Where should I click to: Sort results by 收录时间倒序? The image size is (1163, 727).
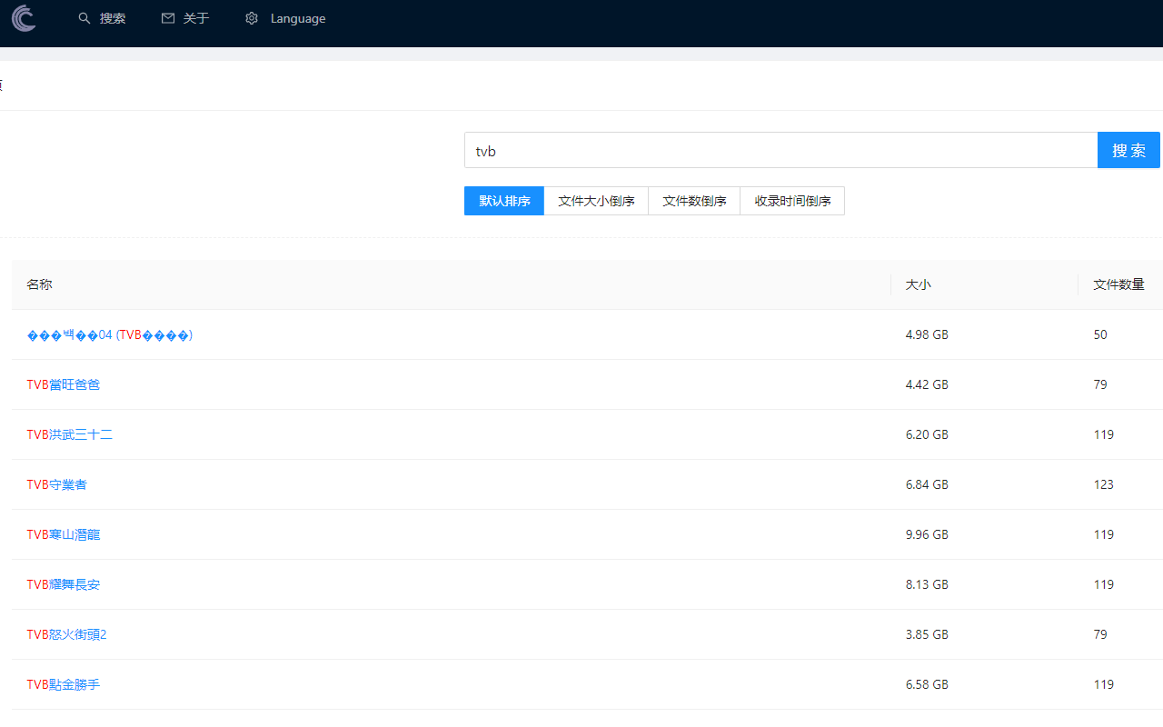pyautogui.click(x=791, y=200)
